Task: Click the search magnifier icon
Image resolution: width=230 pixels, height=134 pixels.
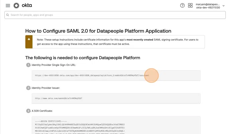Action: click(x=8, y=15)
